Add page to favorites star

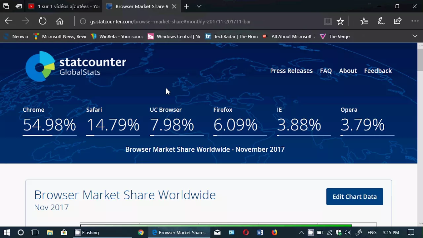pos(340,21)
